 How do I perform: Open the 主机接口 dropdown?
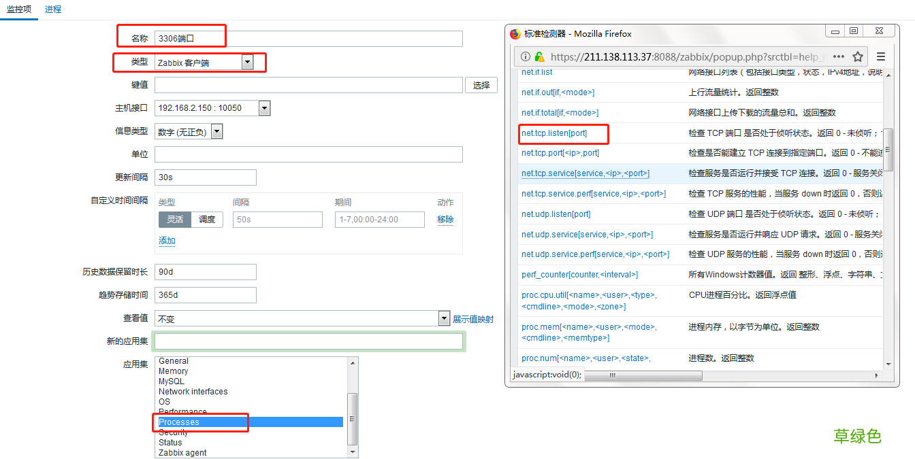click(212, 107)
